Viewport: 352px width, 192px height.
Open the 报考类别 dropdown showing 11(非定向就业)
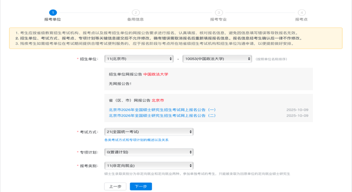click(149, 166)
